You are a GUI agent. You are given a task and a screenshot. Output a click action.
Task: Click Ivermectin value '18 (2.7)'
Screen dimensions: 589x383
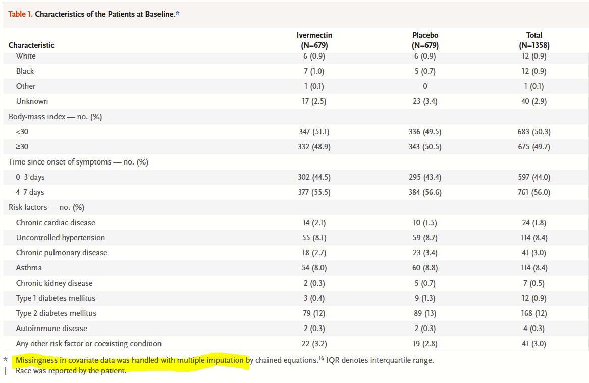314,253
